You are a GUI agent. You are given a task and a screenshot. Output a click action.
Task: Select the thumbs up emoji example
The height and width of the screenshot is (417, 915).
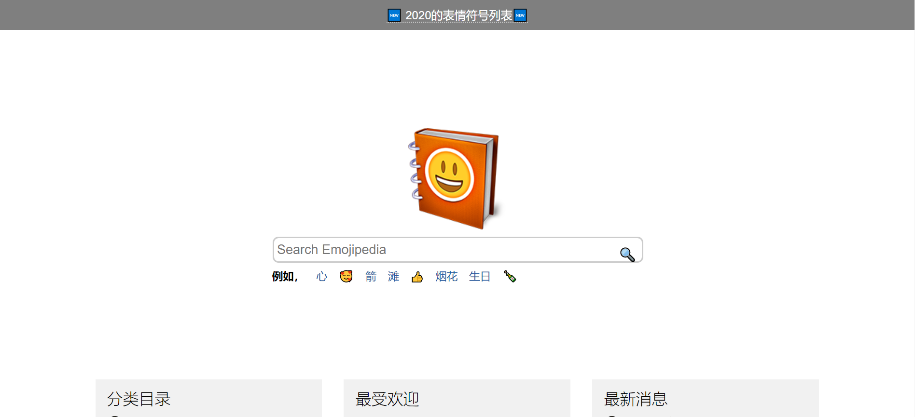[417, 277]
